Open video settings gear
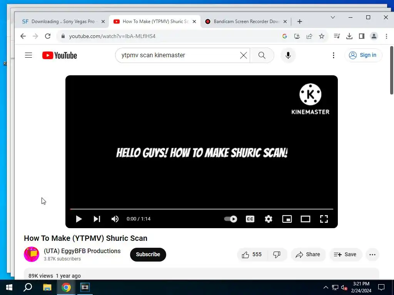The width and height of the screenshot is (394, 295). [268, 219]
